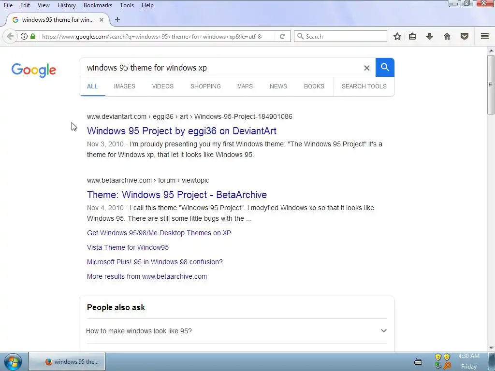Open 'Get Windows 95/98/Me Desktop Themes on XP'
The width and height of the screenshot is (495, 371).
click(x=159, y=233)
